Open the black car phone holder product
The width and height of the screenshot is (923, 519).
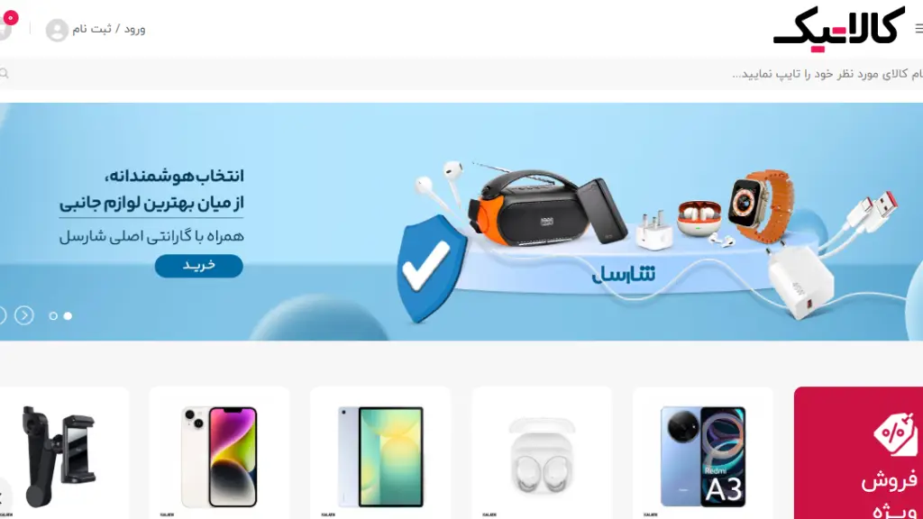click(62, 453)
